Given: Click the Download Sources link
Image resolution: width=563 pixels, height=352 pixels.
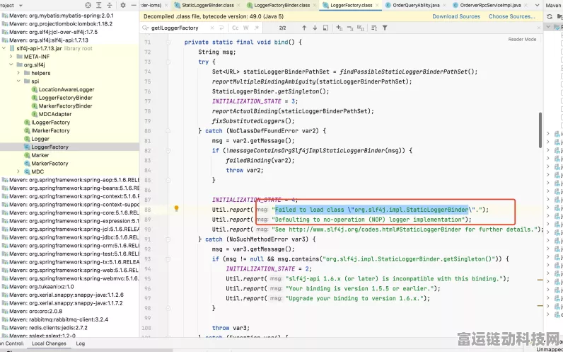Looking at the screenshot, I should coord(456,16).
